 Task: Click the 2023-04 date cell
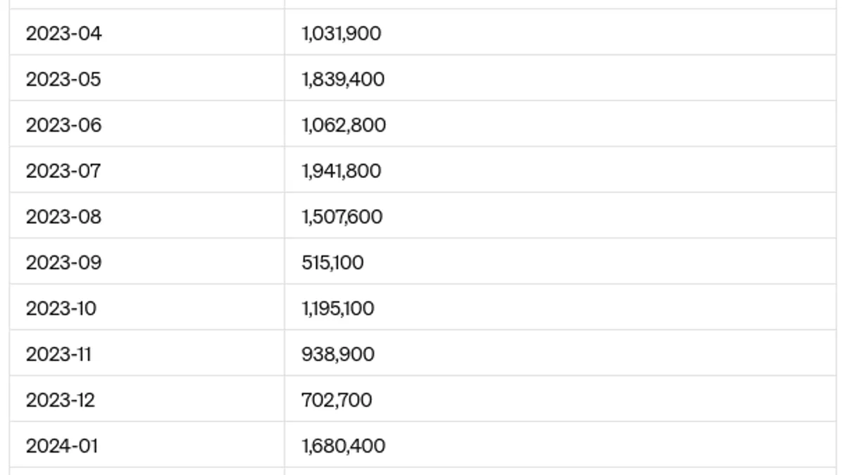click(63, 33)
